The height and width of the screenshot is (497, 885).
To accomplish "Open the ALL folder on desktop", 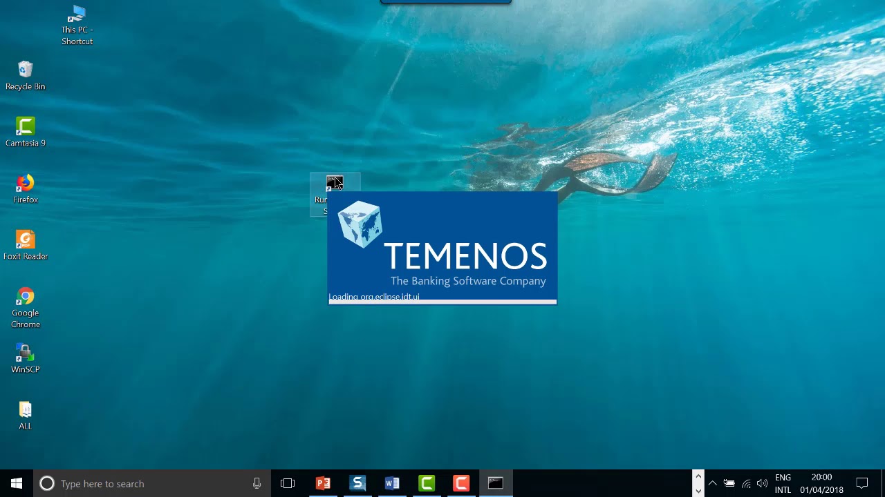I will click(x=26, y=416).
